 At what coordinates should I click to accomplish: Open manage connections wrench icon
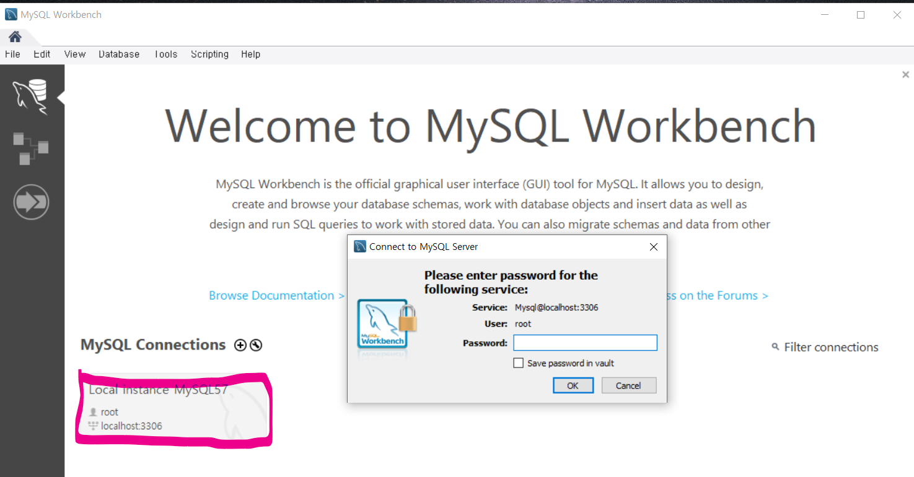click(256, 345)
